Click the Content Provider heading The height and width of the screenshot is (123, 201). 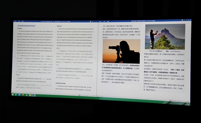pos(61,83)
